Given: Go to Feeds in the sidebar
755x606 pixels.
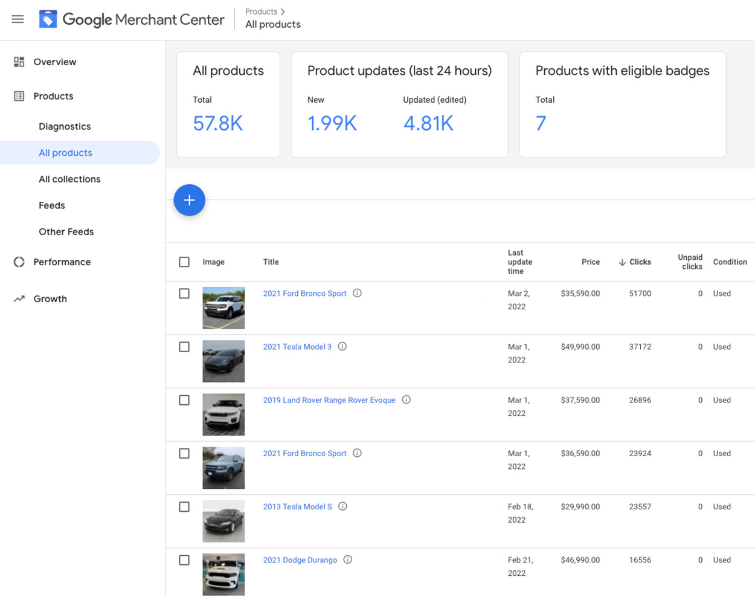Looking at the screenshot, I should [52, 205].
